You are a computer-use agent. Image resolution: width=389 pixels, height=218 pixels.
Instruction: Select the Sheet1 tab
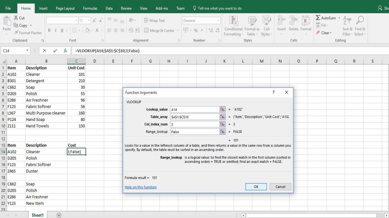pos(38,215)
